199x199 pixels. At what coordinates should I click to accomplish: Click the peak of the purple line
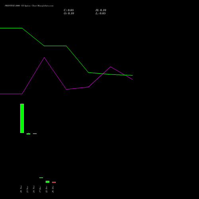[44, 58]
